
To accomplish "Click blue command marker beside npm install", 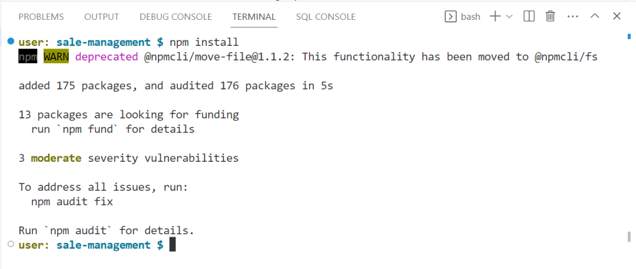I will (x=11, y=42).
